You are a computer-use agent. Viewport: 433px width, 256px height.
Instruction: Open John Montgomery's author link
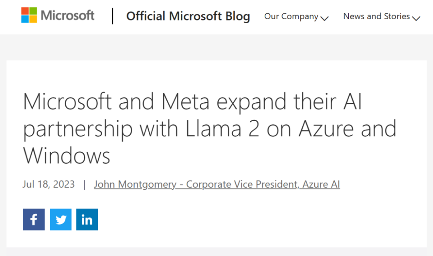135,184
